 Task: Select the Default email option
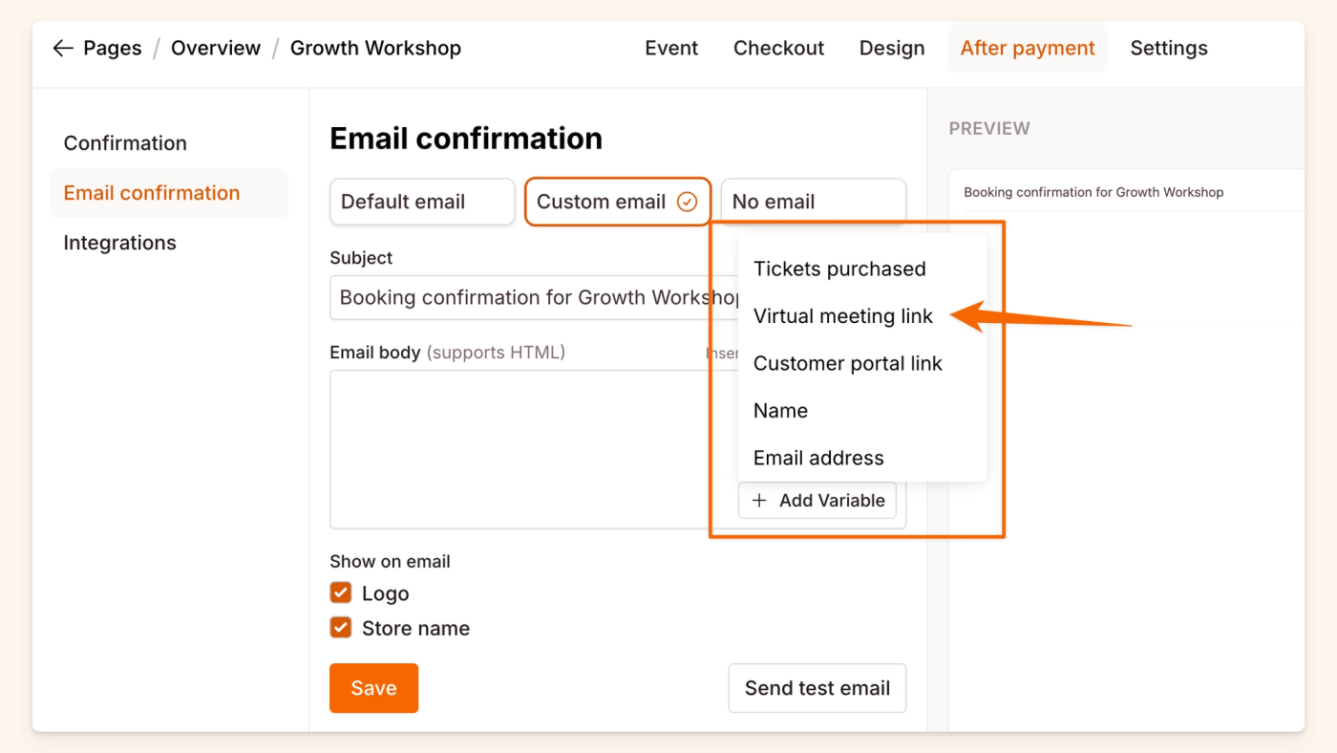pos(421,202)
